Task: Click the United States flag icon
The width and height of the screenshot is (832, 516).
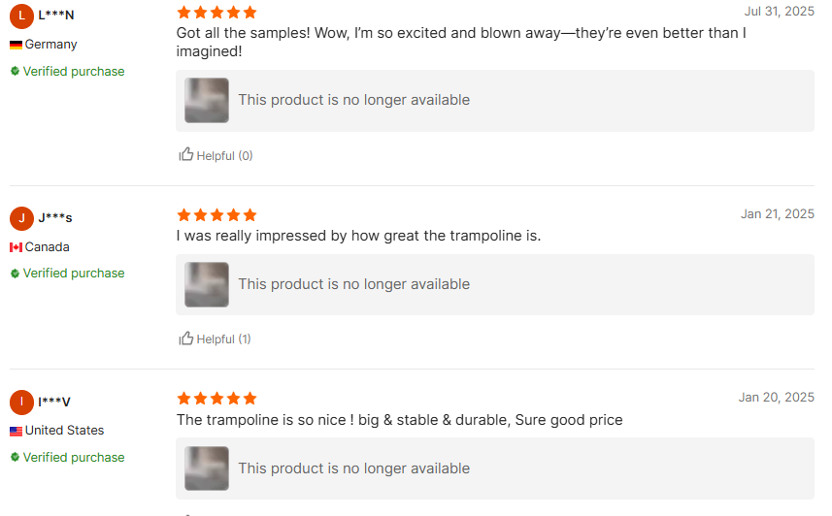Action: [x=16, y=431]
